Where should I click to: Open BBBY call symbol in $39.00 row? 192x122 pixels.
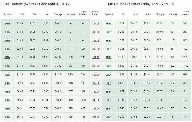click(x=7, y=75)
